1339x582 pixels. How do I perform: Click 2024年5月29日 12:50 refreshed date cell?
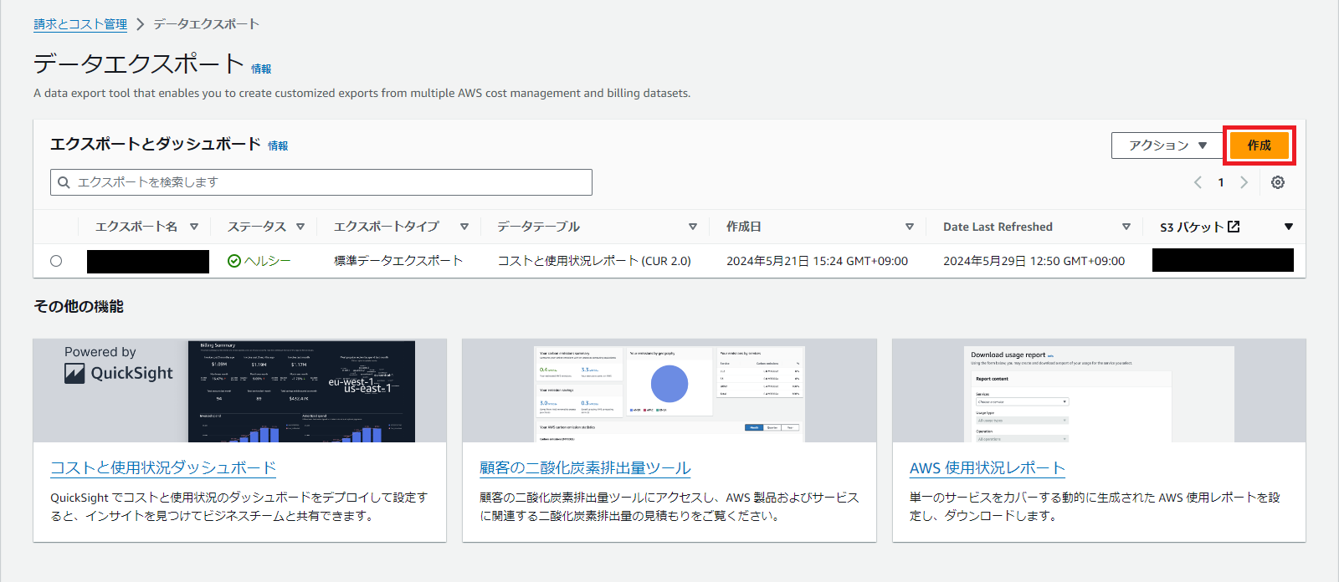pos(1034,261)
